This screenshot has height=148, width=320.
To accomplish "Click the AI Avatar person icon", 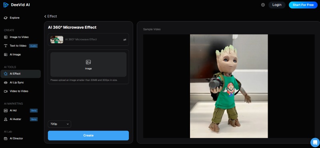I will [6, 119].
